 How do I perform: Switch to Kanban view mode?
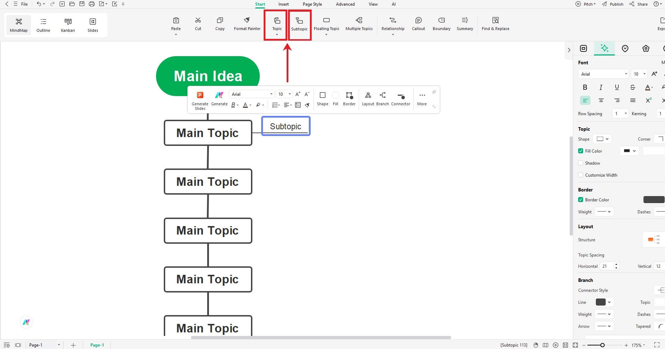point(68,25)
